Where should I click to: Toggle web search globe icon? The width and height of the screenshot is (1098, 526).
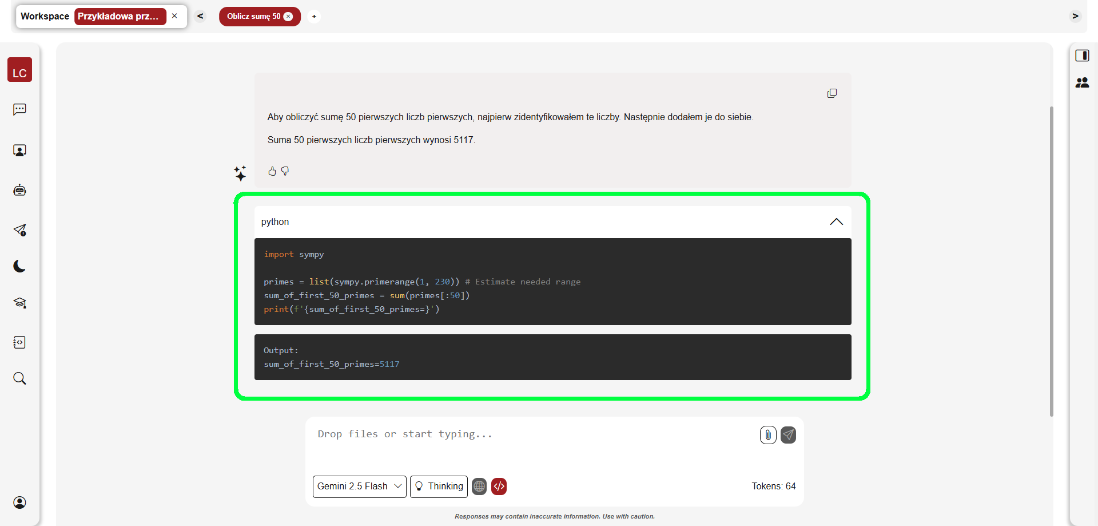pyautogui.click(x=479, y=487)
